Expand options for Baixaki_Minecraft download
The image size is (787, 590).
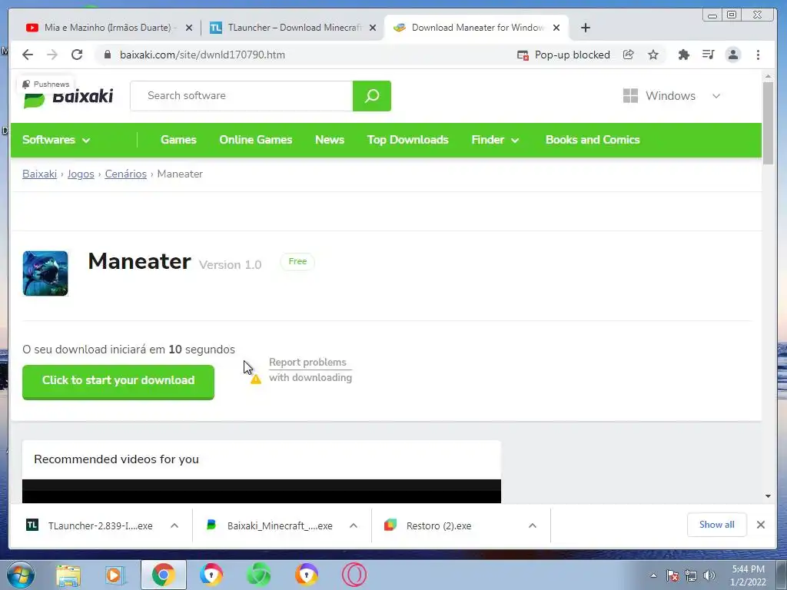tap(354, 525)
